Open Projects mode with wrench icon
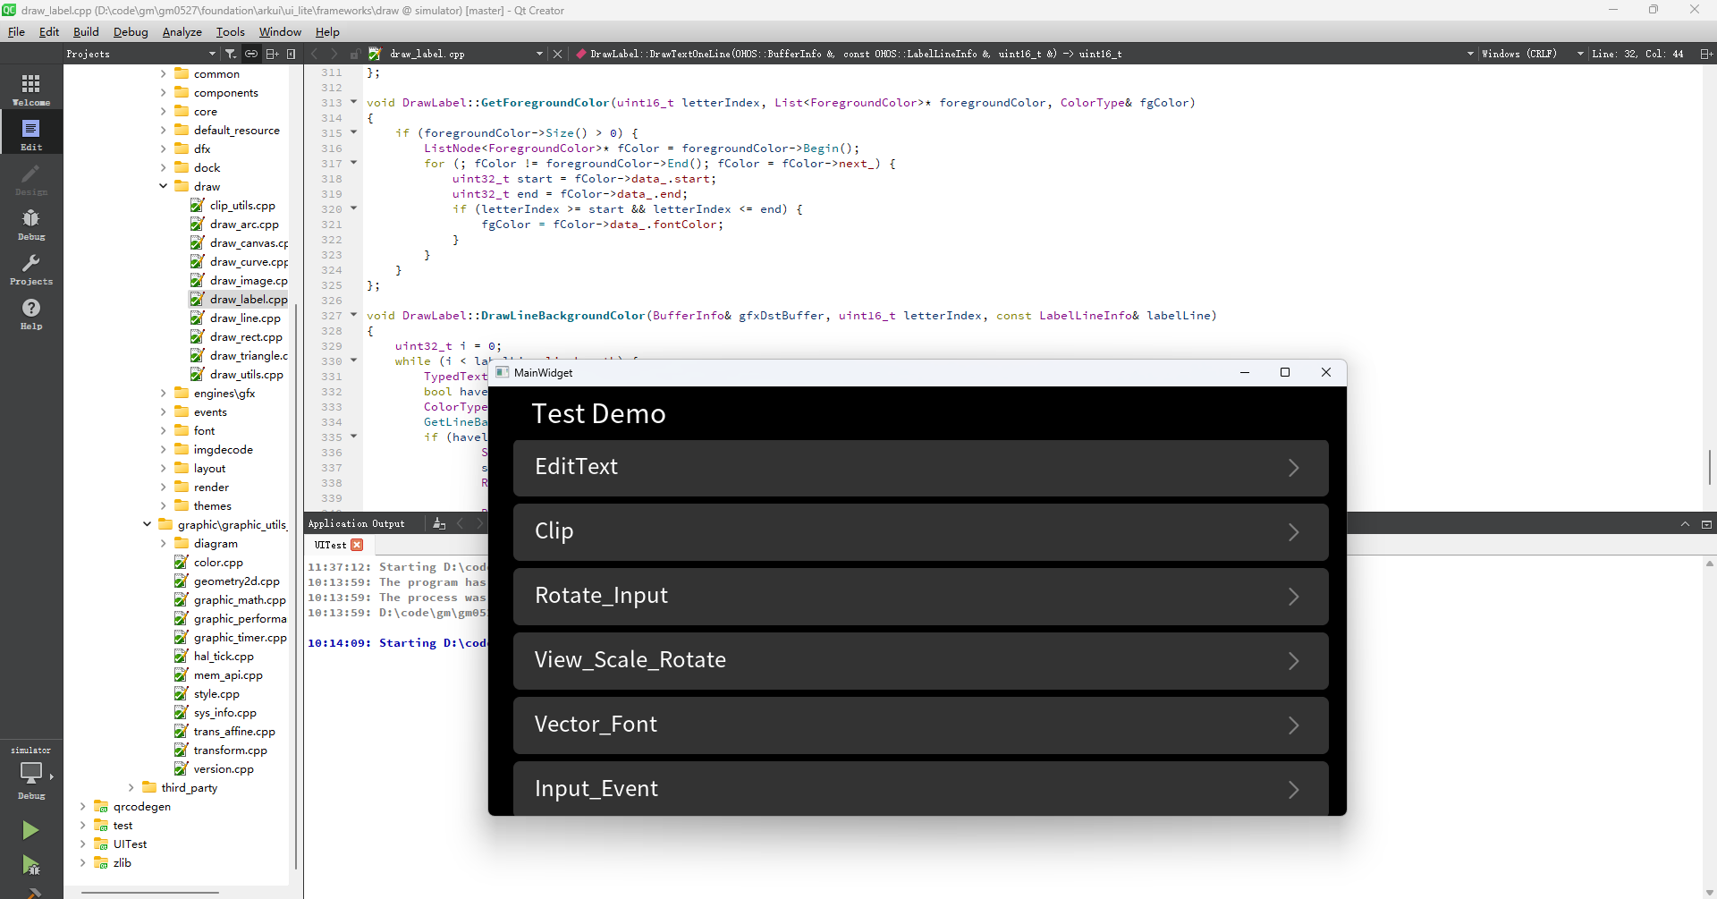1717x899 pixels. 31,268
